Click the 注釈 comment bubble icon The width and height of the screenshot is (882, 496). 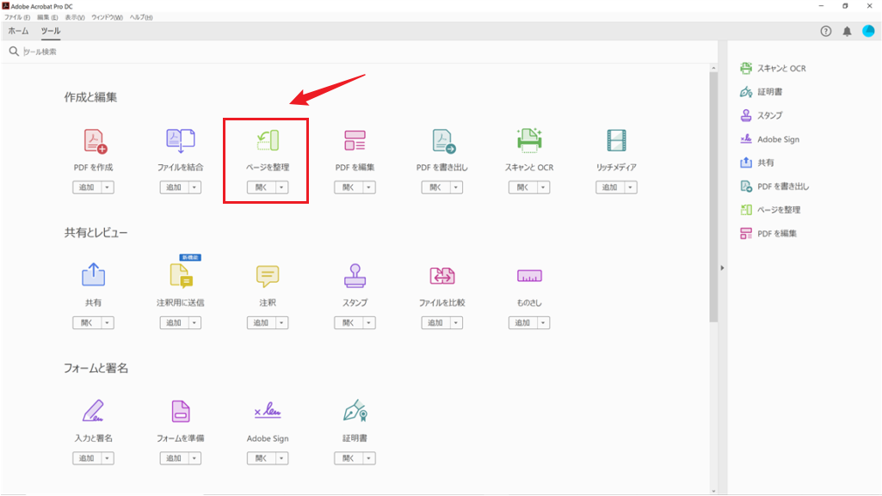(268, 276)
